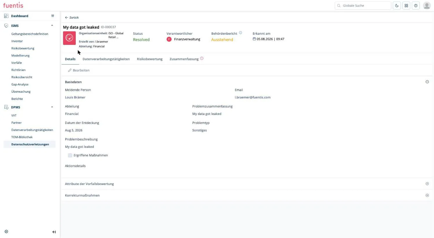Click into the Globale Suche field
434x238 pixels.
coord(363,6)
